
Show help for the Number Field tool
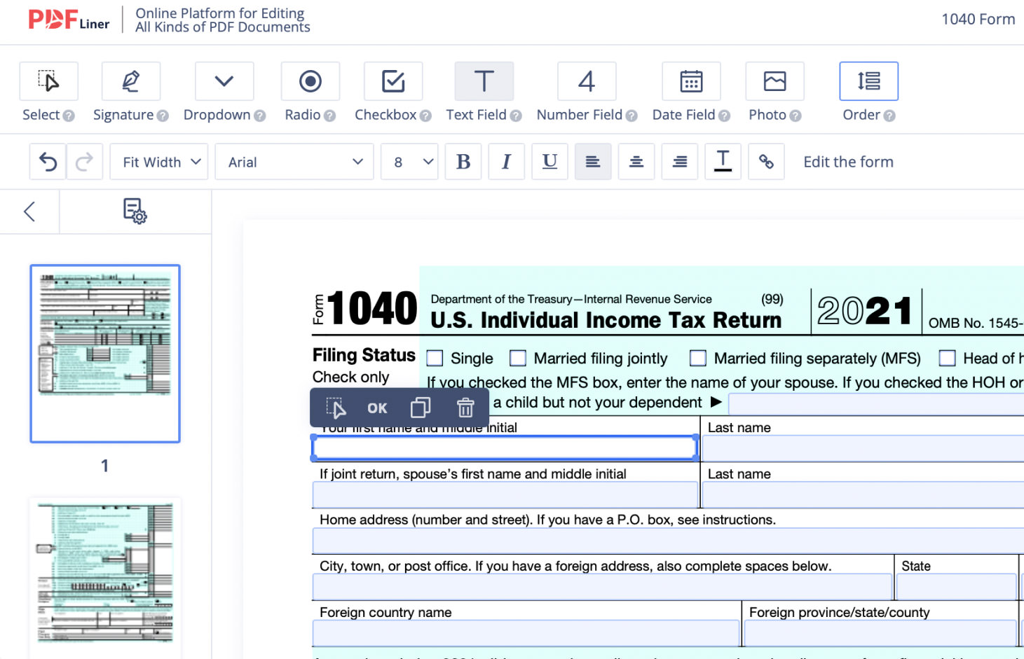tap(632, 116)
